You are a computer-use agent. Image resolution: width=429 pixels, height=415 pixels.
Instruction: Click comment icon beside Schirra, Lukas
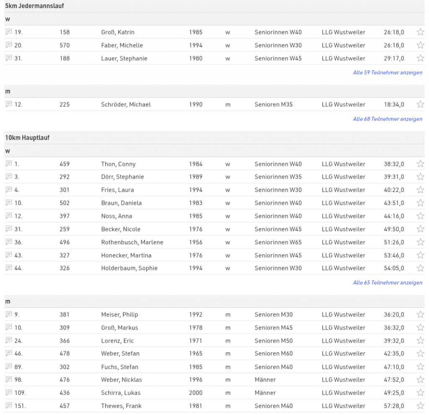(9, 393)
